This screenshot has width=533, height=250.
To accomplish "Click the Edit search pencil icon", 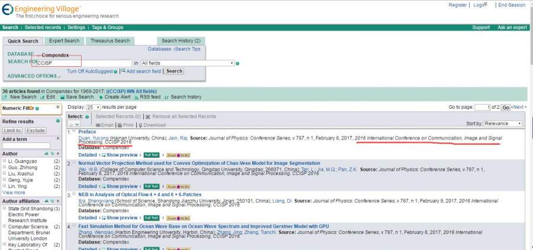I will 42,97.
